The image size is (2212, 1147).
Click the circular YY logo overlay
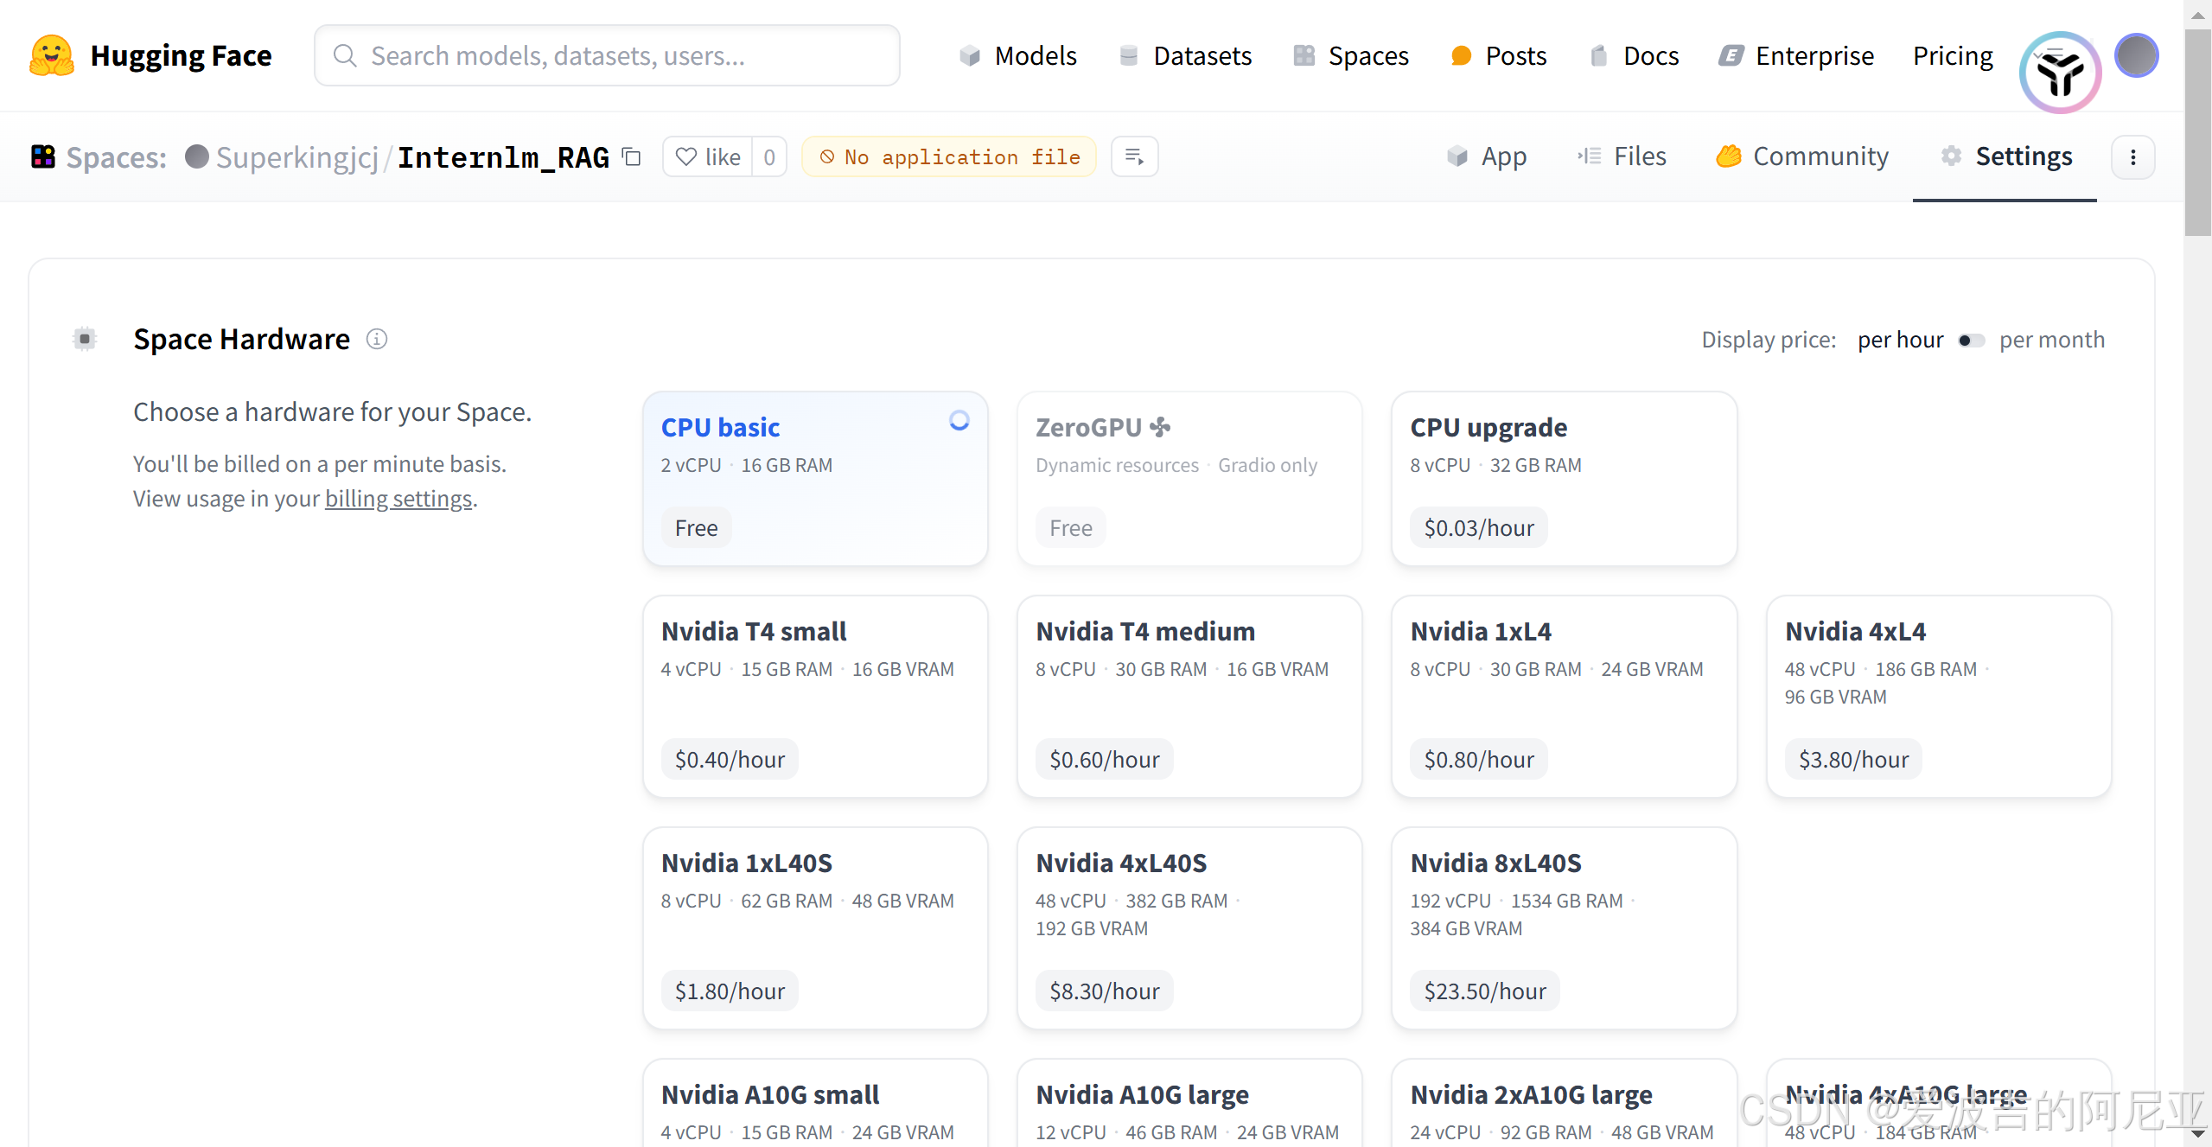coord(2060,73)
